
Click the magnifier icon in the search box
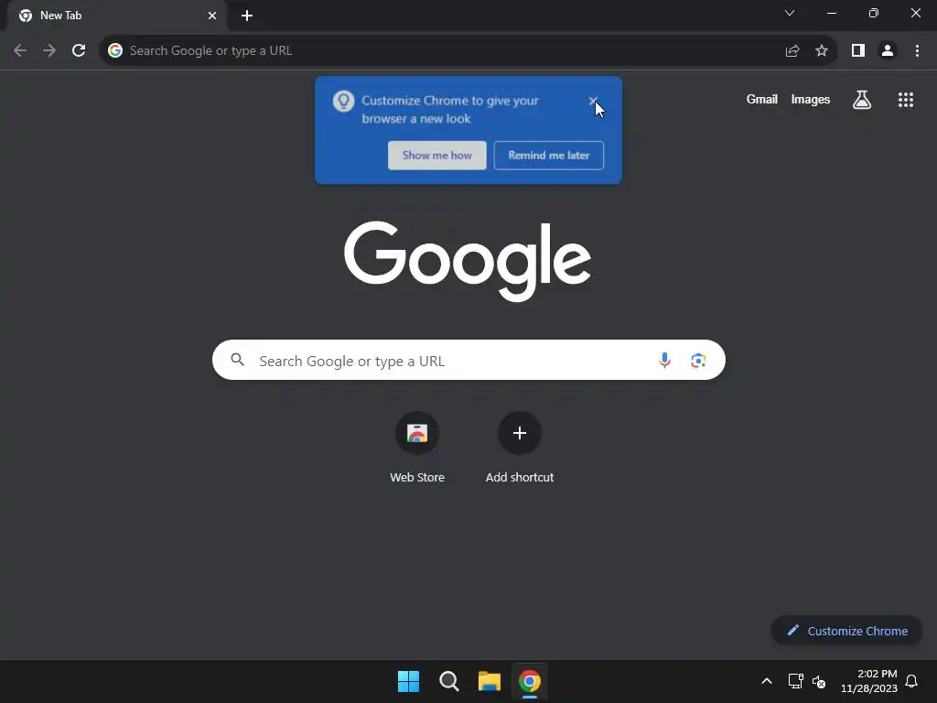(x=238, y=360)
